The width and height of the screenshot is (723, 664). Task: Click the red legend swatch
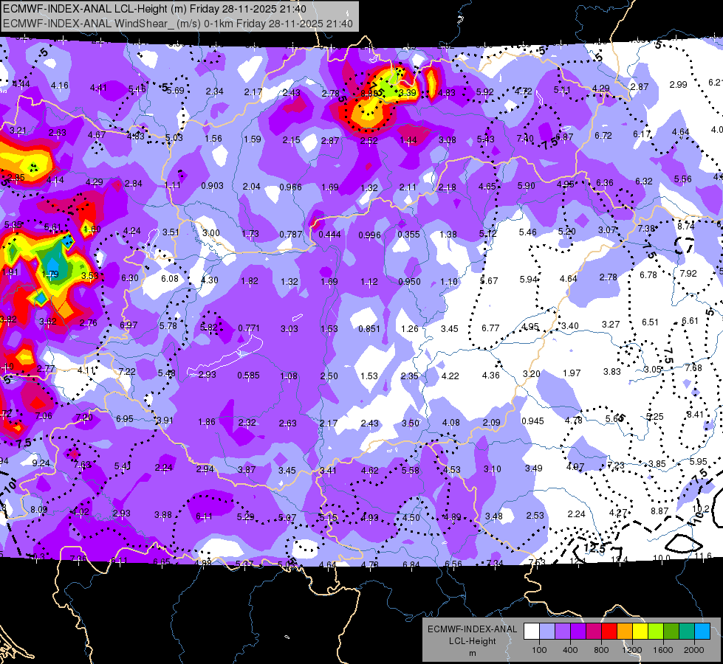(609, 632)
